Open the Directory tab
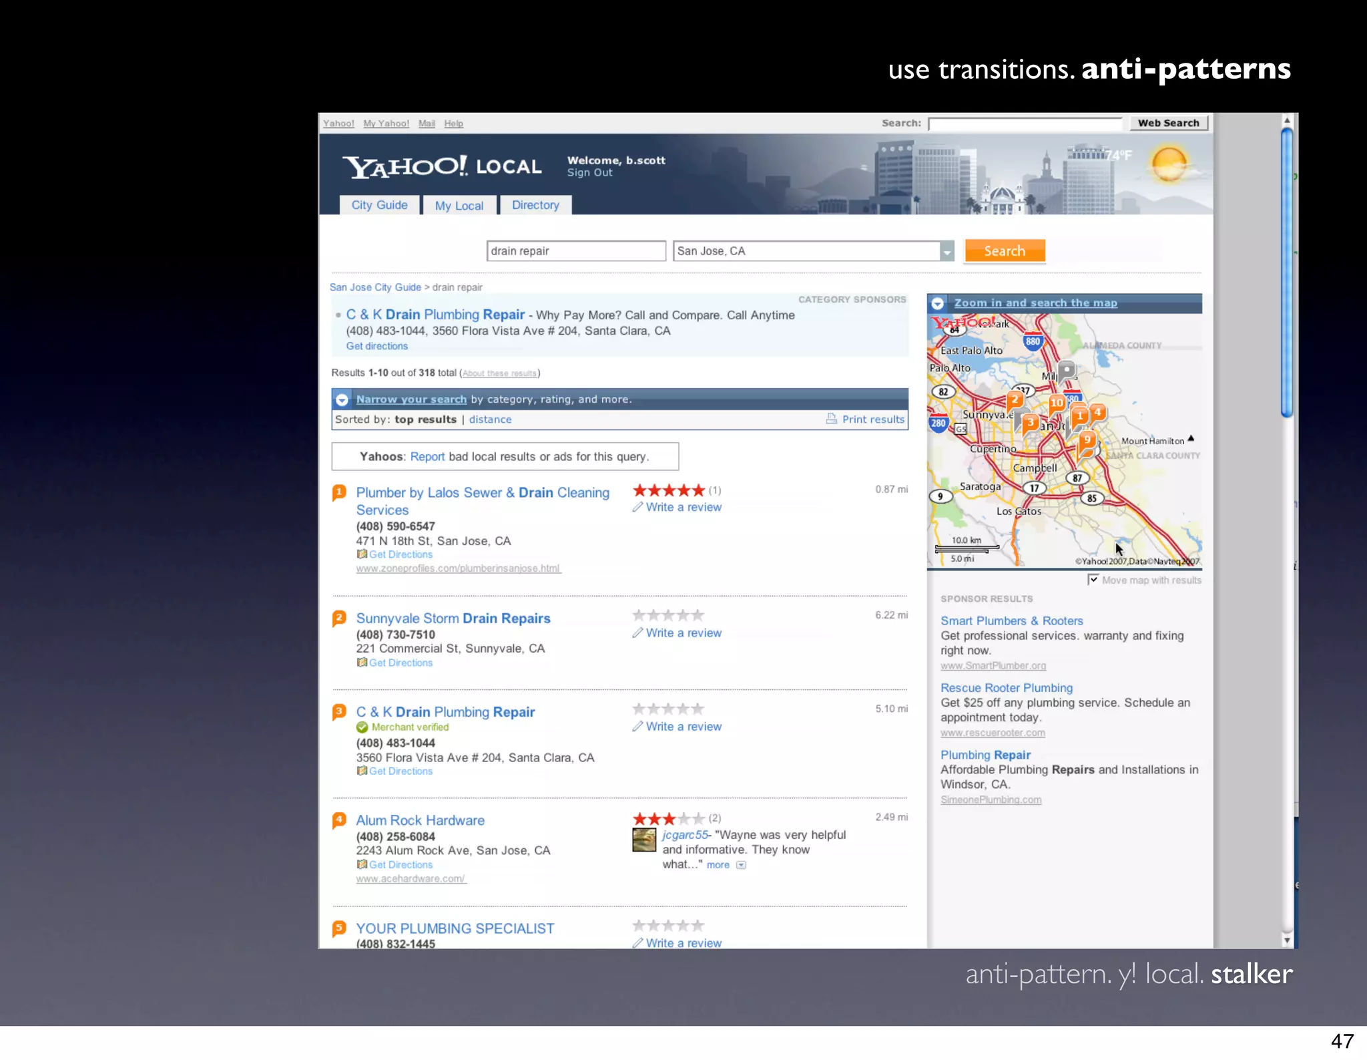Image resolution: width=1367 pixels, height=1060 pixels. [x=535, y=205]
